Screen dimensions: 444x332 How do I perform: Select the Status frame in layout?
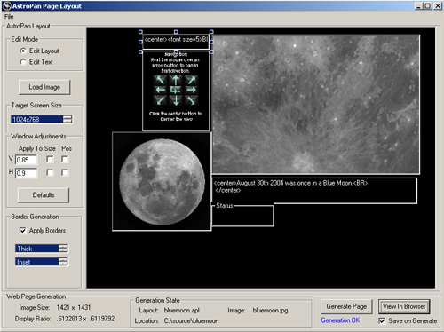click(x=242, y=215)
